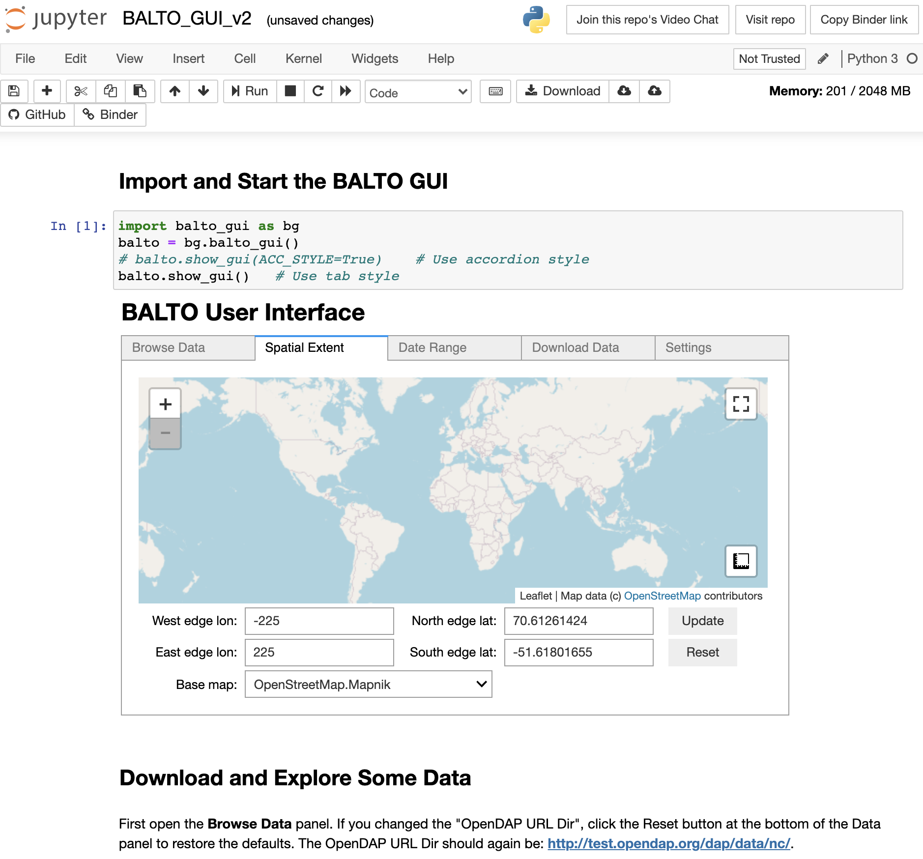Screen dimensions: 923x859
Task: Open the cell type Code dropdown
Action: coord(418,92)
